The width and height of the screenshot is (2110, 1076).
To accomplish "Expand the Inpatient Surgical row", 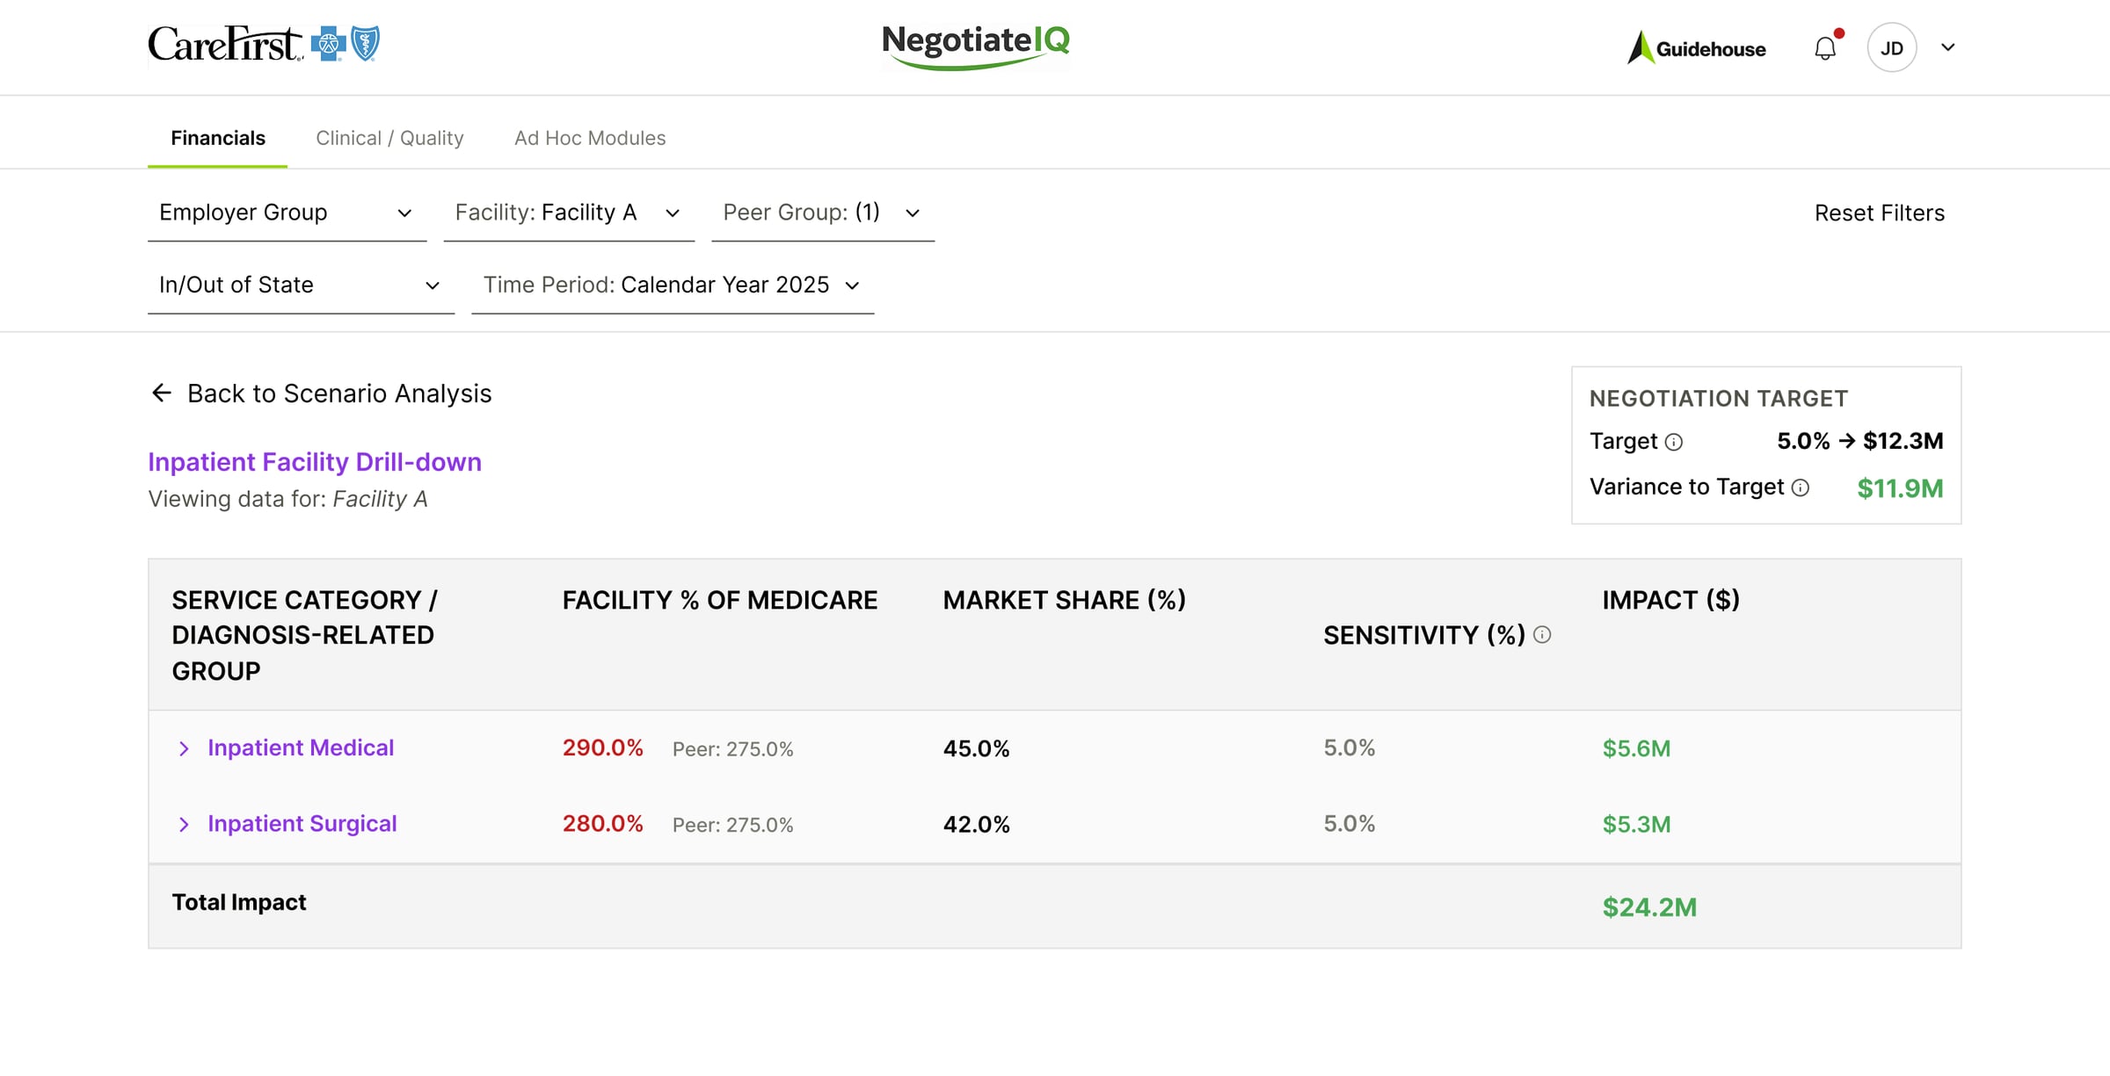I will click(184, 824).
